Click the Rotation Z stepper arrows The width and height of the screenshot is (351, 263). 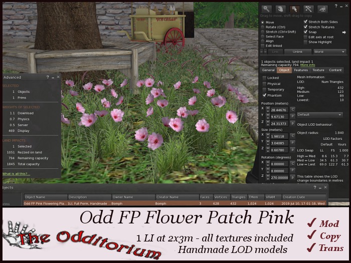pos(268,177)
